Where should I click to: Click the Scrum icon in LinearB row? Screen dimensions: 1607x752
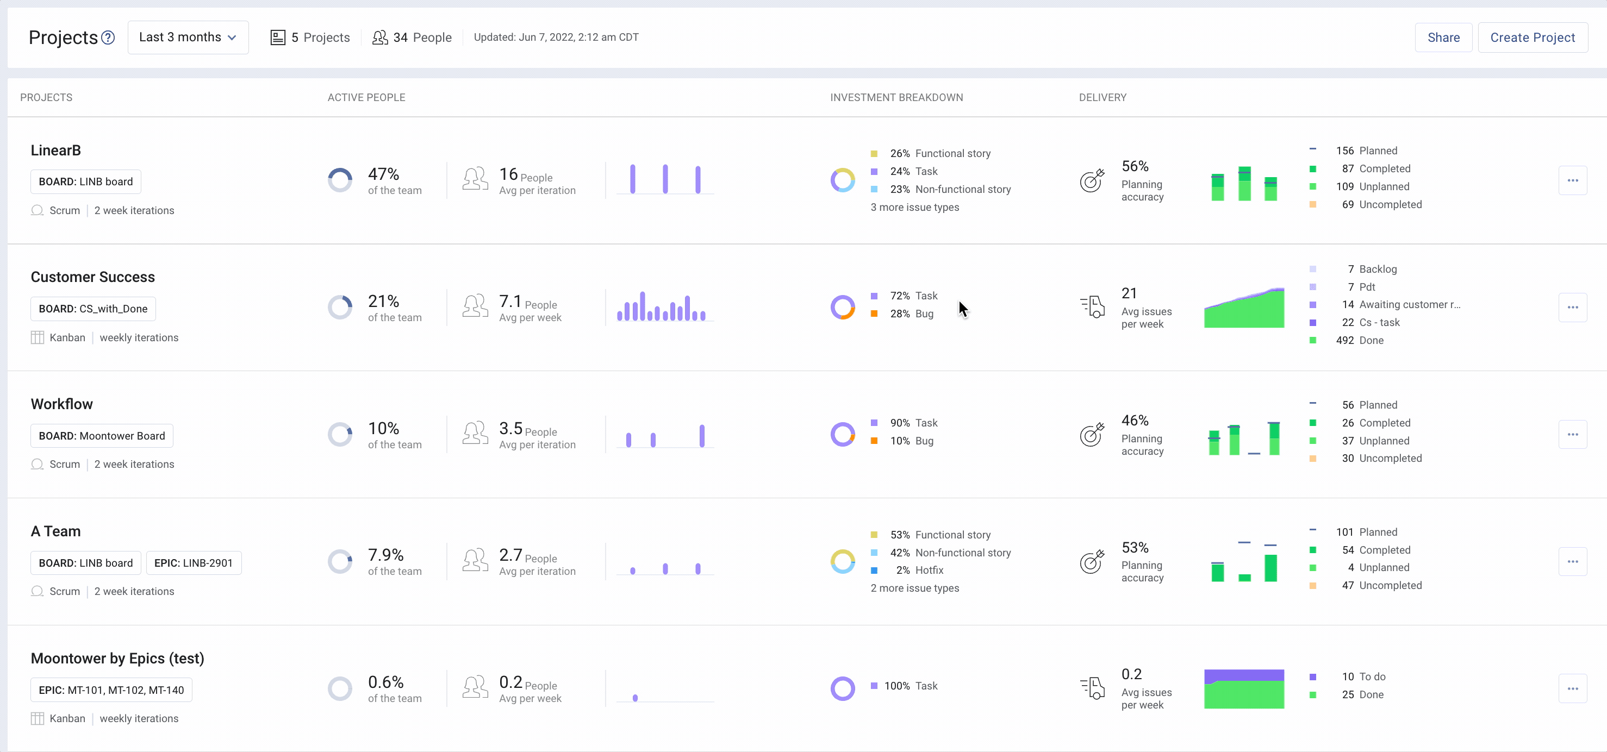pyautogui.click(x=38, y=210)
